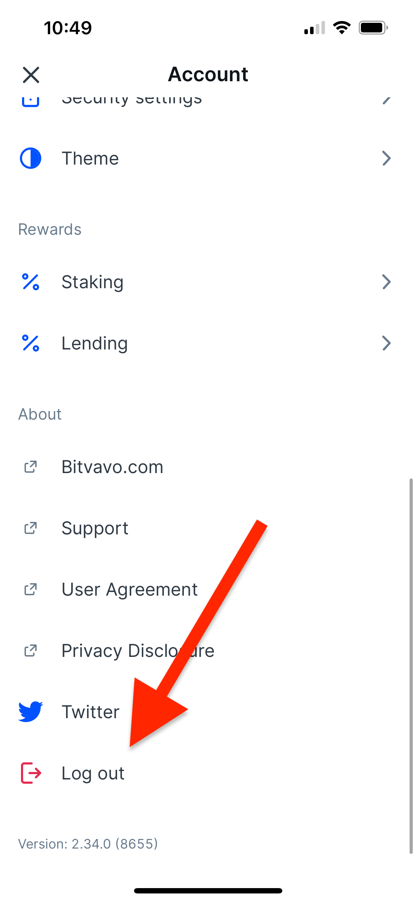Open the Lending menu item
Image resolution: width=416 pixels, height=902 pixels.
(208, 343)
